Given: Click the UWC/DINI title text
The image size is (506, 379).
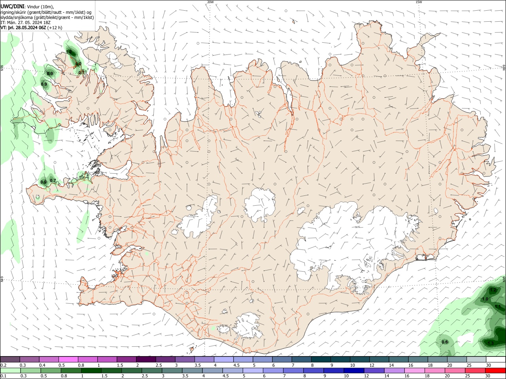Looking at the screenshot, I should pos(12,7).
